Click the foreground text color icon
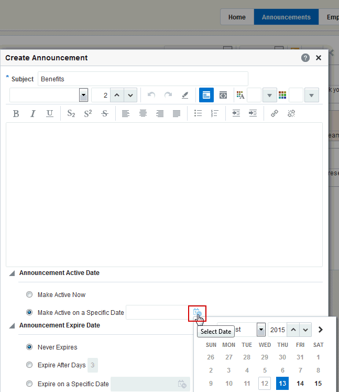 point(240,95)
